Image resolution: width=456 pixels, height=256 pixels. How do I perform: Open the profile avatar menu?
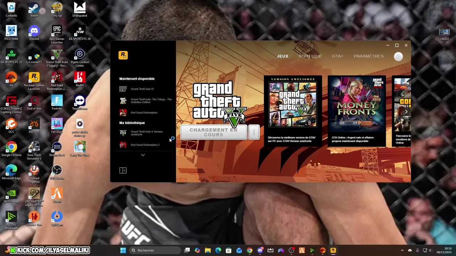398,57
